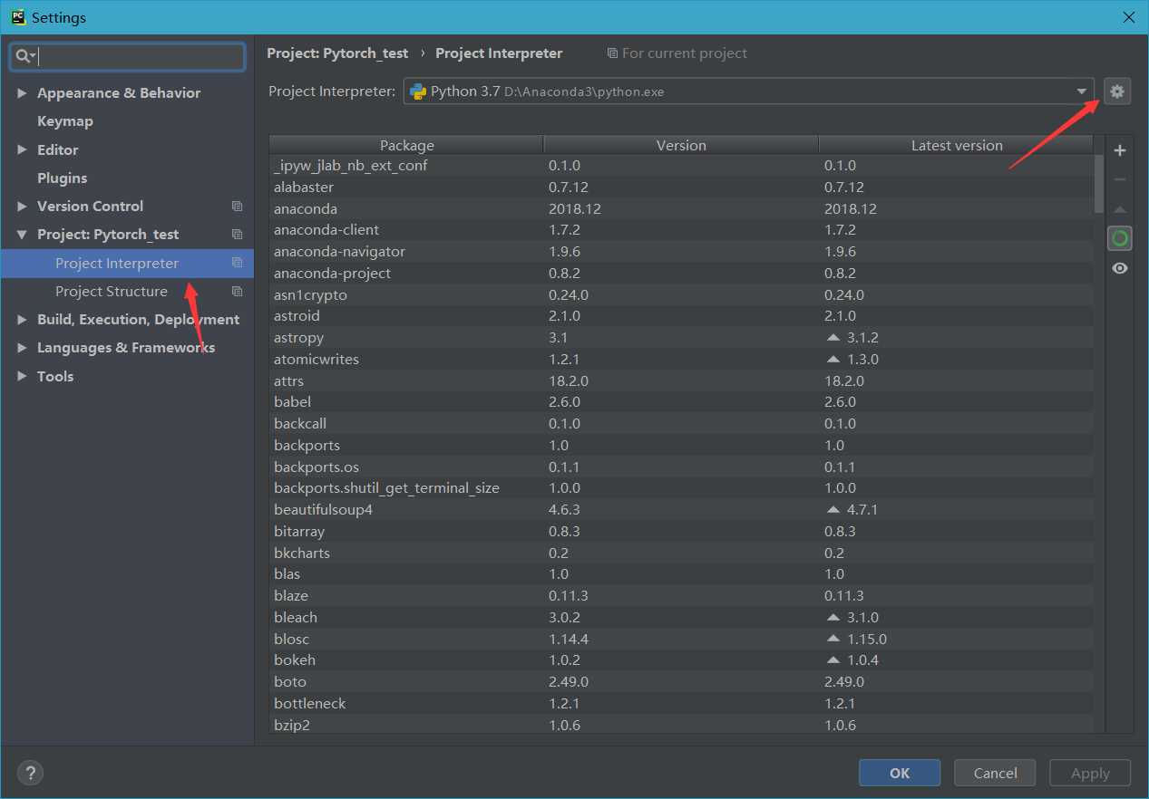1149x799 pixels.
Task: Select the bitarray package row
Action: tap(681, 531)
